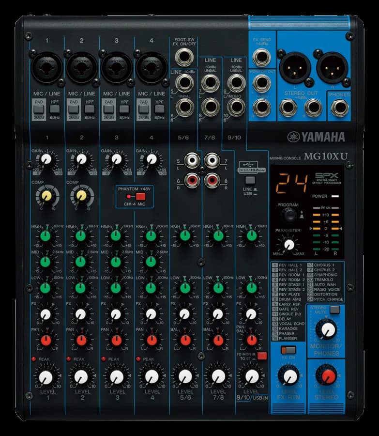Click the MID 2.5kHz EQ knob on channel 4
This screenshot has height=436, width=379.
151,262
